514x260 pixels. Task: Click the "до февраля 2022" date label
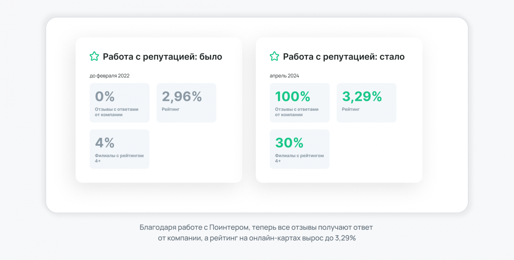pos(109,76)
